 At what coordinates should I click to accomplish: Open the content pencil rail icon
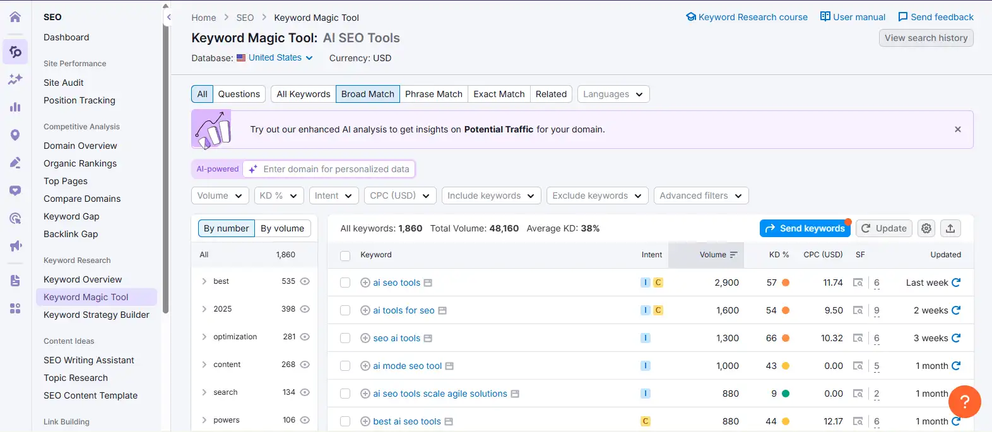[x=15, y=163]
